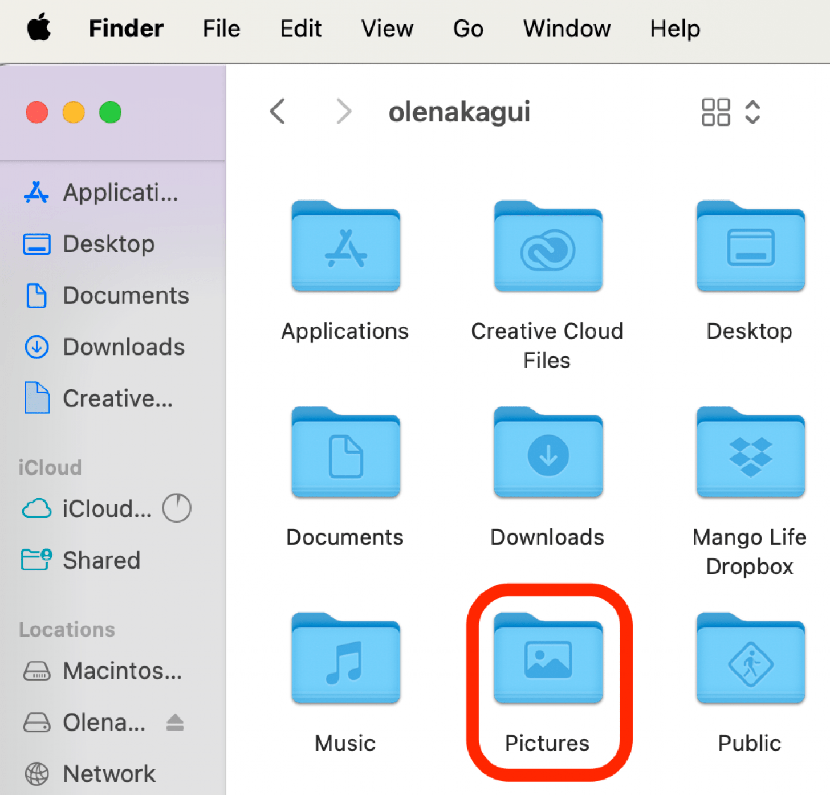830x795 pixels.
Task: Select Macintosh HD under Locations
Action: coord(121,671)
